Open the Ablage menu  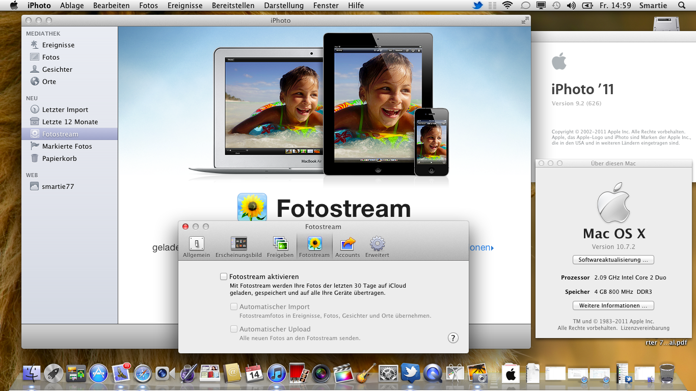click(72, 6)
